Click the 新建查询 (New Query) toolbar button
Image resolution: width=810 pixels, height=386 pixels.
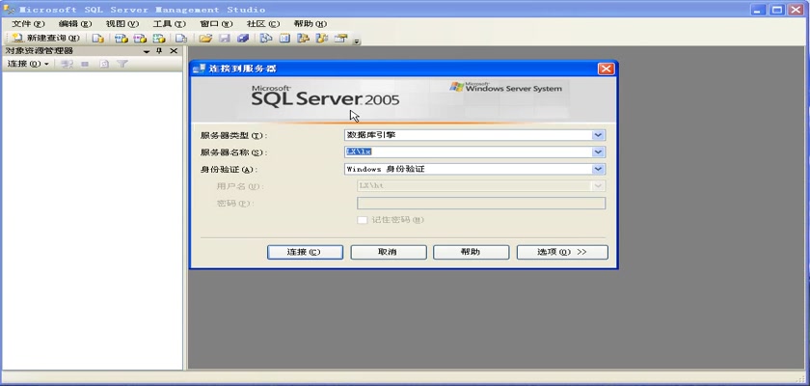tap(45, 39)
